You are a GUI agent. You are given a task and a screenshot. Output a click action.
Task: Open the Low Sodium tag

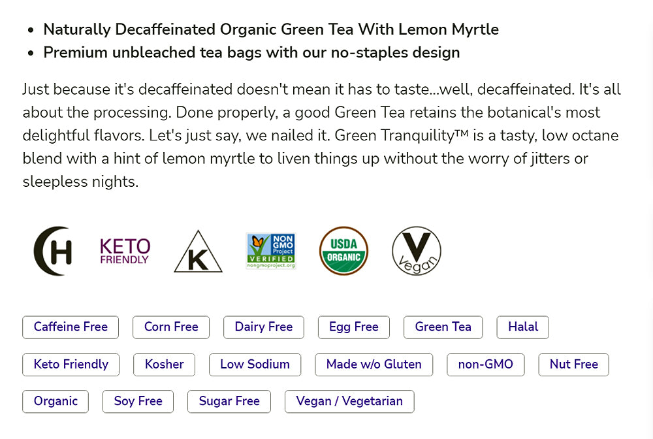coord(255,365)
